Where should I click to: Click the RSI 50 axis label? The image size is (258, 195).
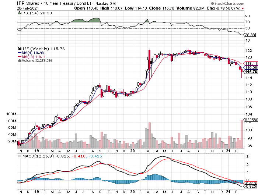[247, 28]
